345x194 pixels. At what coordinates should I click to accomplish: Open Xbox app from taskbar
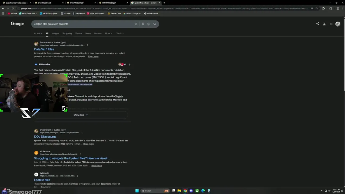[x=197, y=191]
